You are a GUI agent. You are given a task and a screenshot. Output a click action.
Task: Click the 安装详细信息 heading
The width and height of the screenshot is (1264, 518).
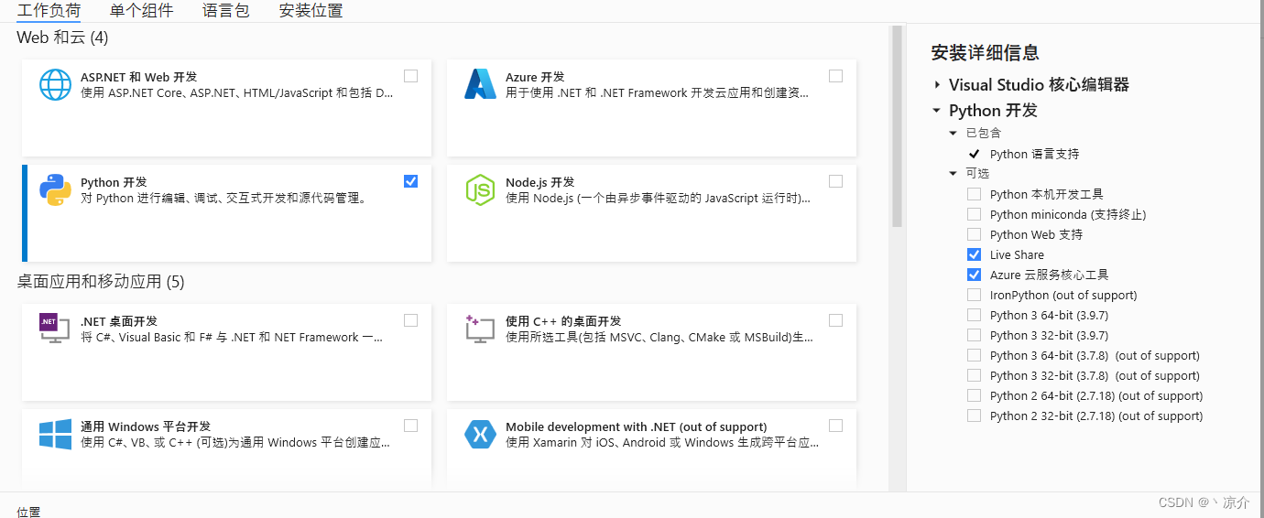point(985,53)
